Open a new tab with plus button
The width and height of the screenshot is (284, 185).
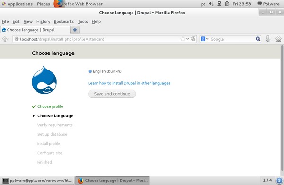tap(75, 30)
